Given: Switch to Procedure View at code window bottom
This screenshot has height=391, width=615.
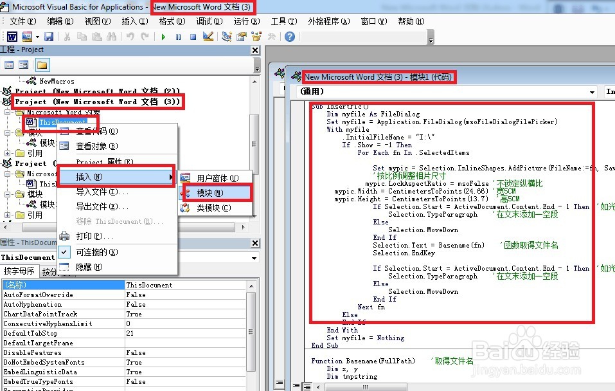Looking at the screenshot, I should point(296,386).
